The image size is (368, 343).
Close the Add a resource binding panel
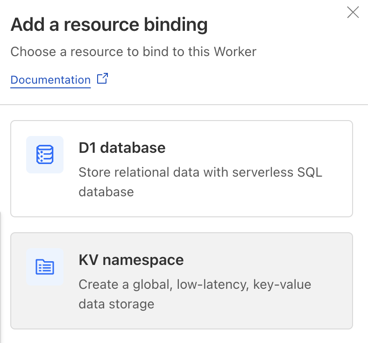[353, 12]
